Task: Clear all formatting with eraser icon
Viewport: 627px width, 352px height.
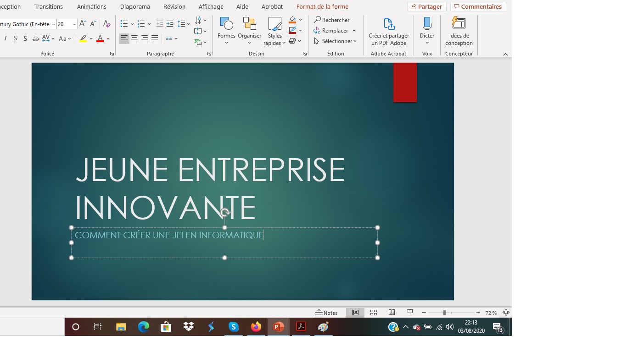Action: coord(106,24)
